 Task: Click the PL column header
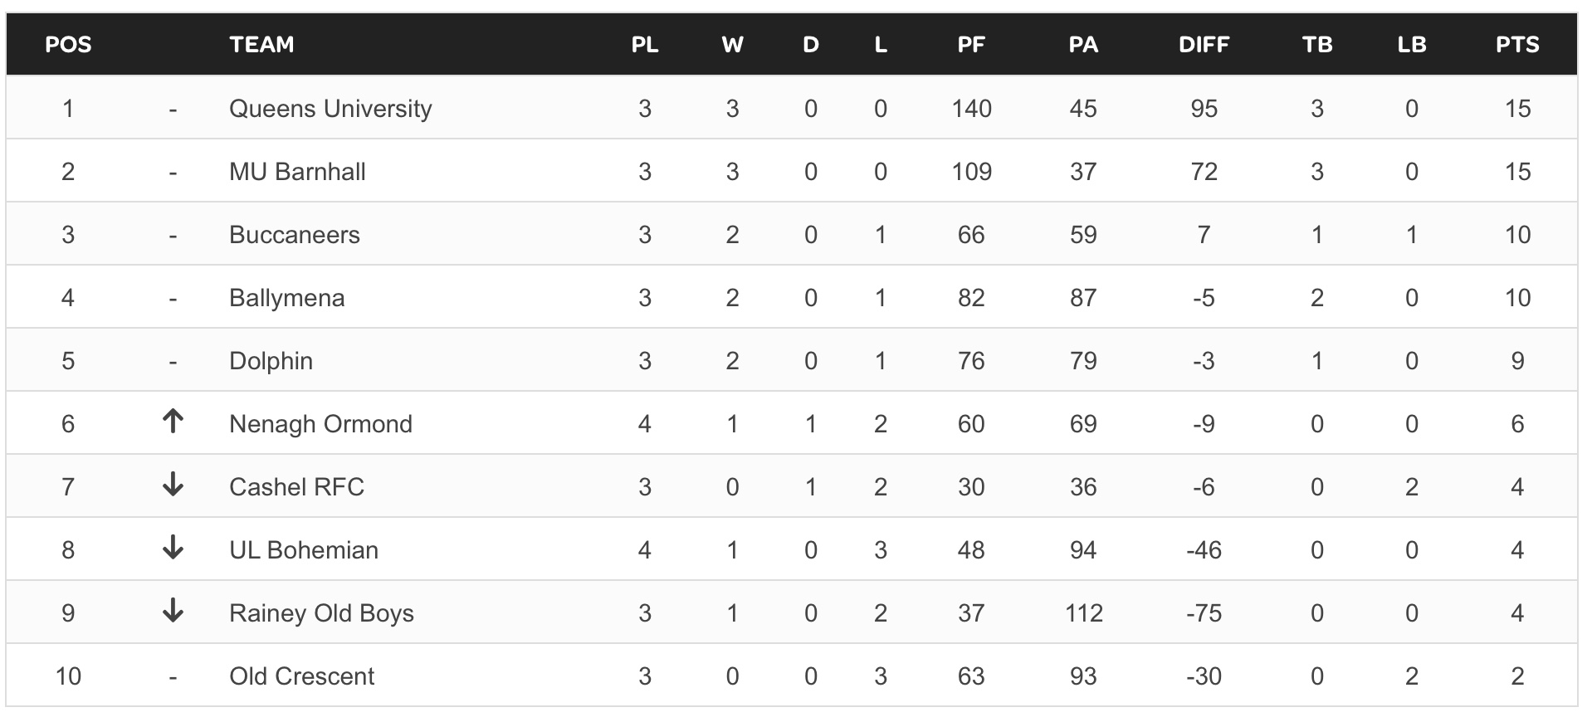click(x=645, y=45)
